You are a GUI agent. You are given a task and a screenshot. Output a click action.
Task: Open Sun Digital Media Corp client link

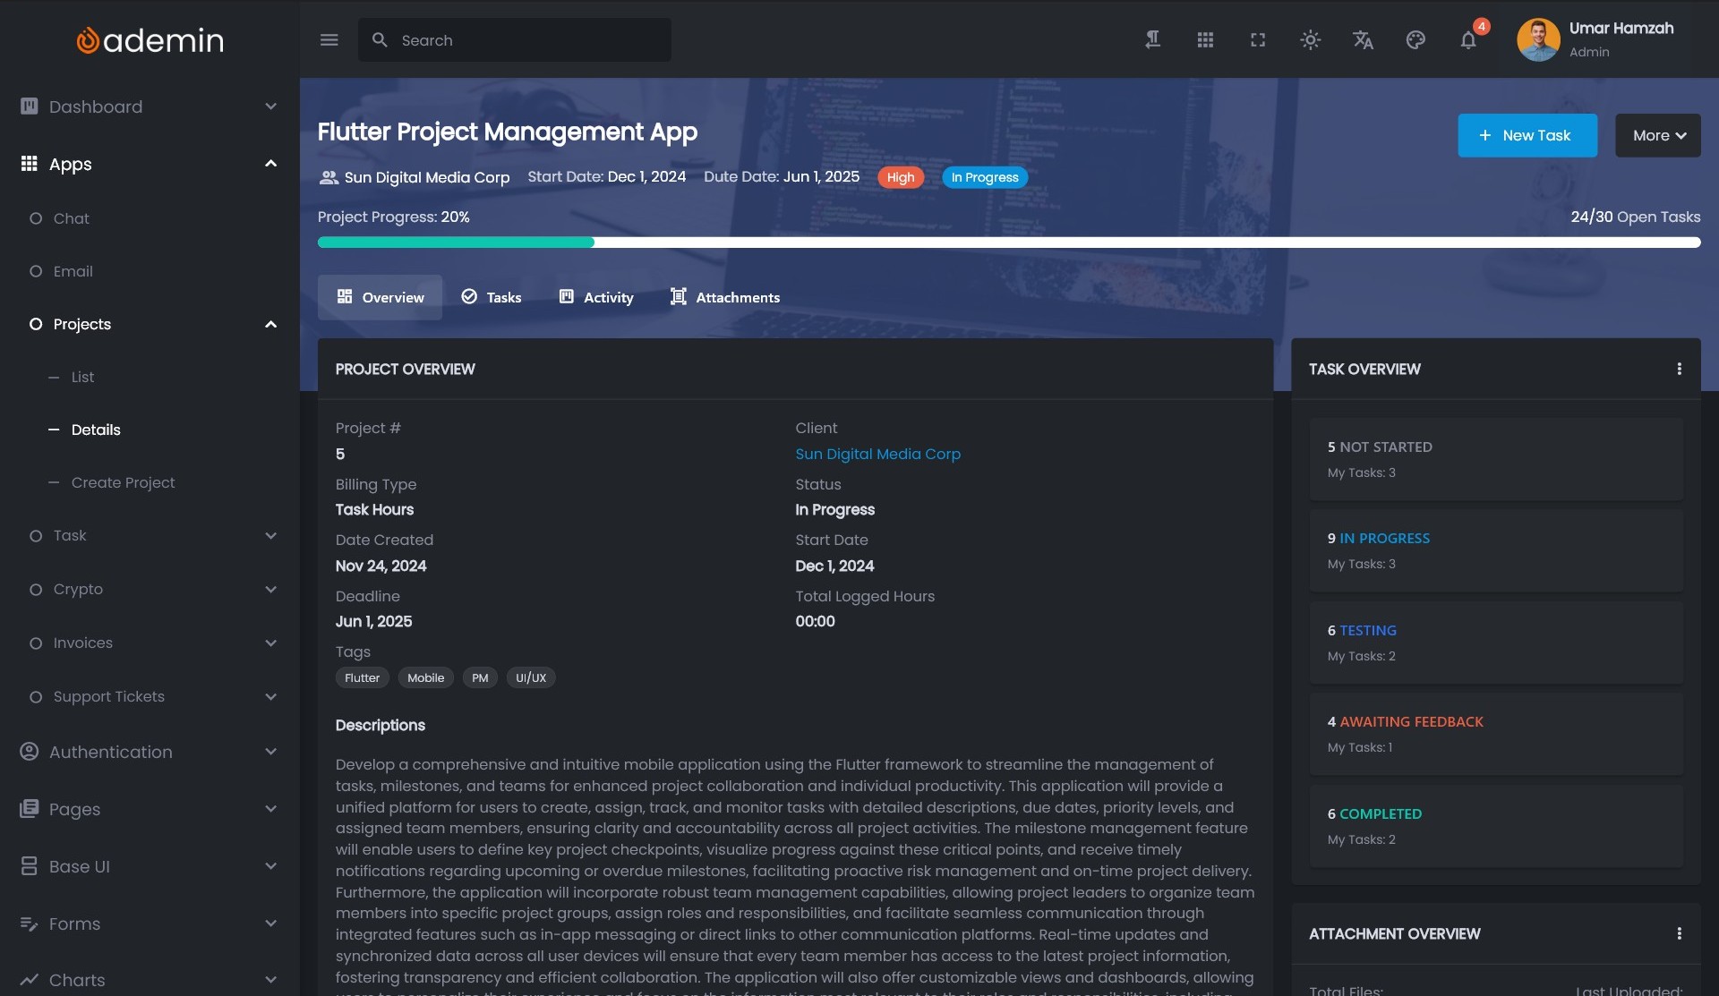[877, 454]
